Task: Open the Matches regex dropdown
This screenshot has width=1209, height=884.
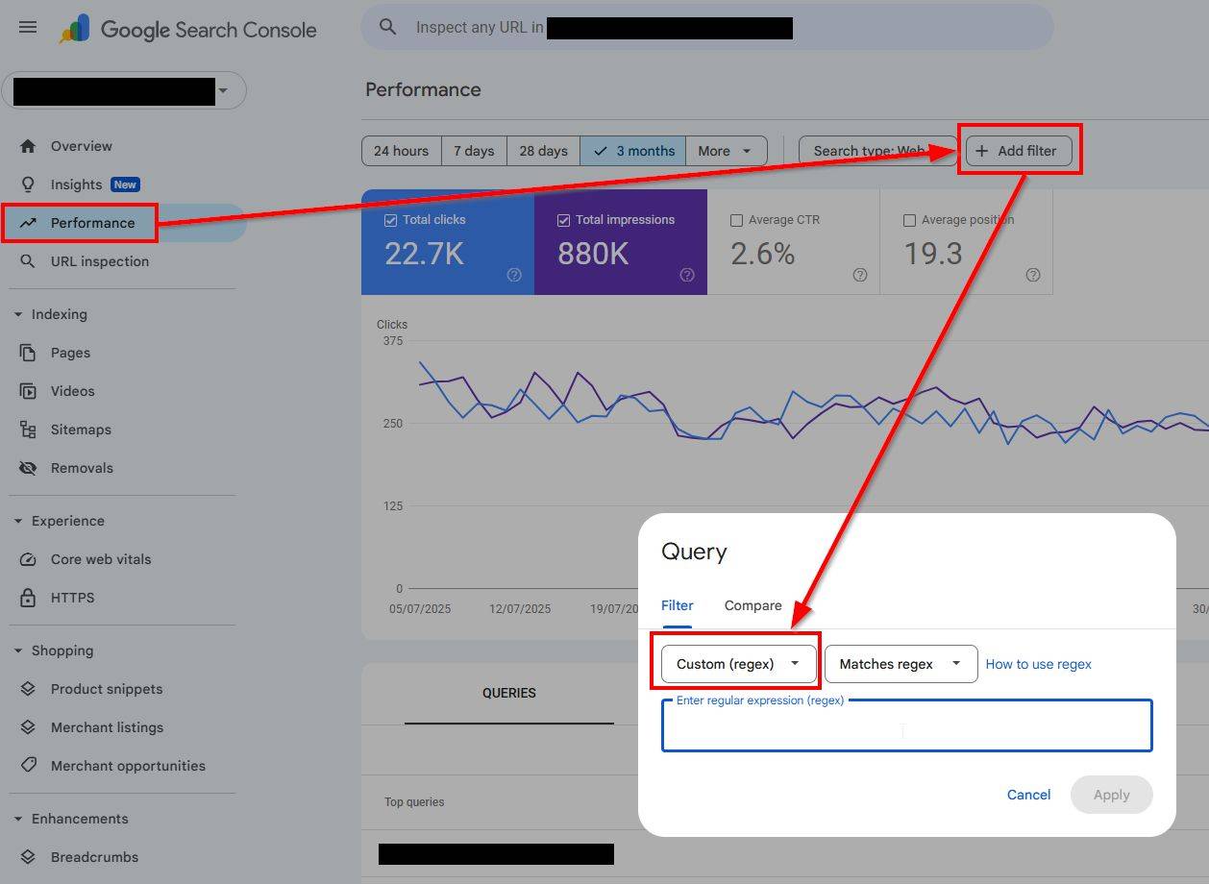Action: 901,664
